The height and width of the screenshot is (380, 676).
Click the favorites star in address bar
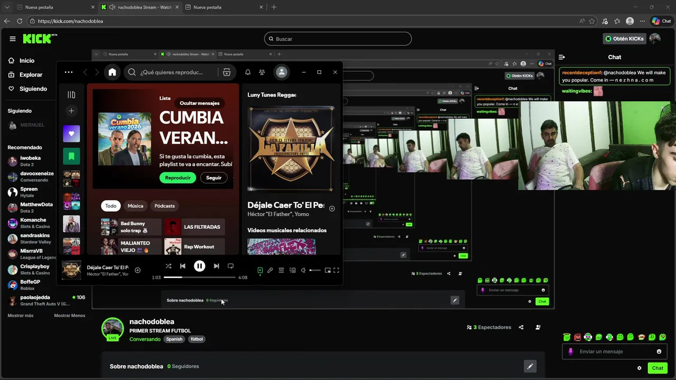tap(592, 21)
